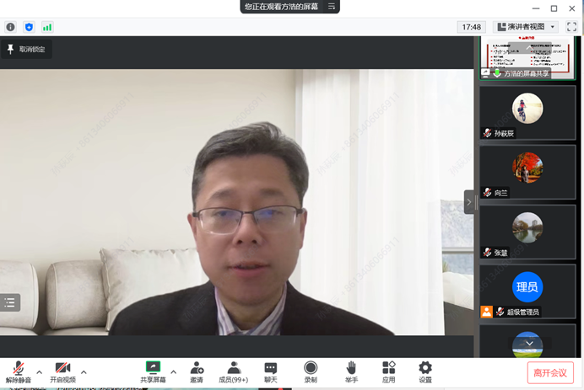
Task: Unpin video with 取消锁定
Action: [x=26, y=50]
